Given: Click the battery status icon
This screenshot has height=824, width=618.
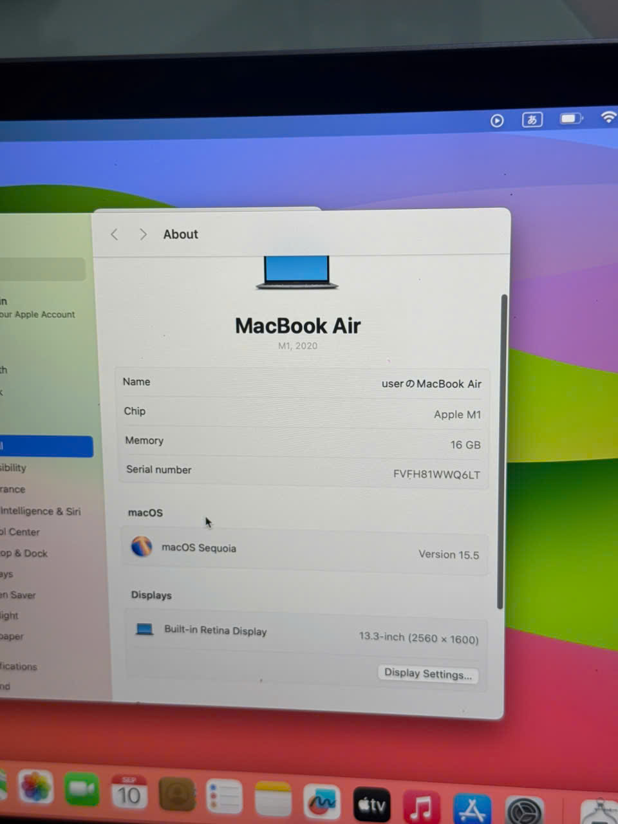Looking at the screenshot, I should [x=571, y=118].
